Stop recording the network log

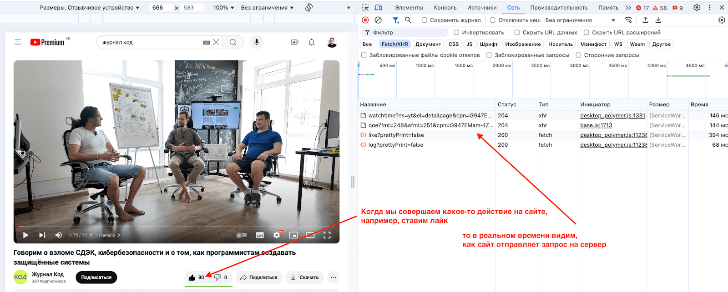[x=365, y=20]
